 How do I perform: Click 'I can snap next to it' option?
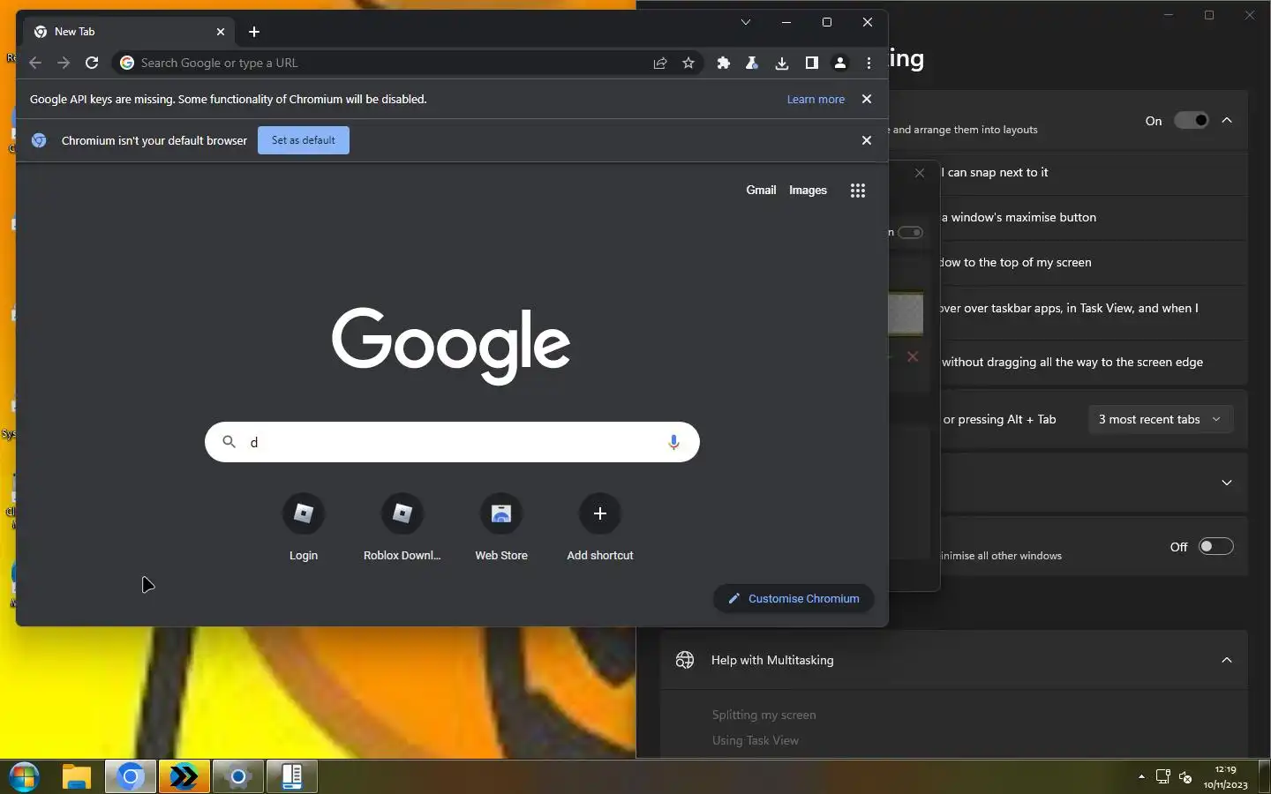pyautogui.click(x=995, y=173)
